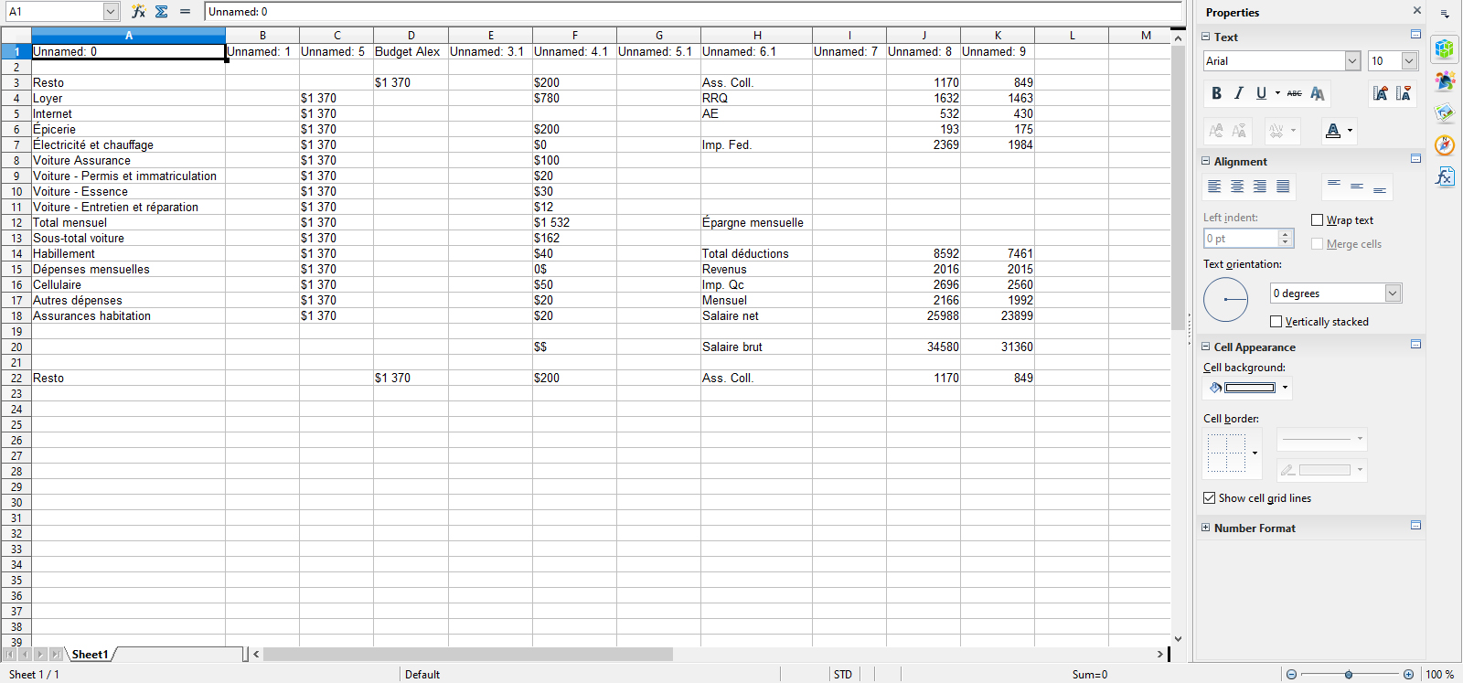Click the Sum sigma icon
The image size is (1463, 683).
pyautogui.click(x=162, y=12)
